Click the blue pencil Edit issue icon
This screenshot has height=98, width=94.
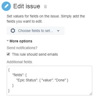coord(6,6)
